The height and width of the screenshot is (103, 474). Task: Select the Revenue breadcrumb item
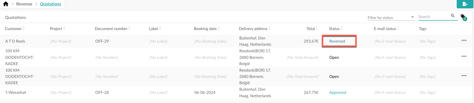click(24, 4)
